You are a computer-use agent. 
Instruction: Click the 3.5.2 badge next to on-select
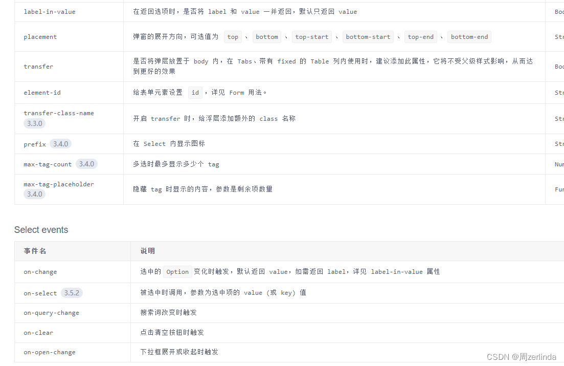72,292
